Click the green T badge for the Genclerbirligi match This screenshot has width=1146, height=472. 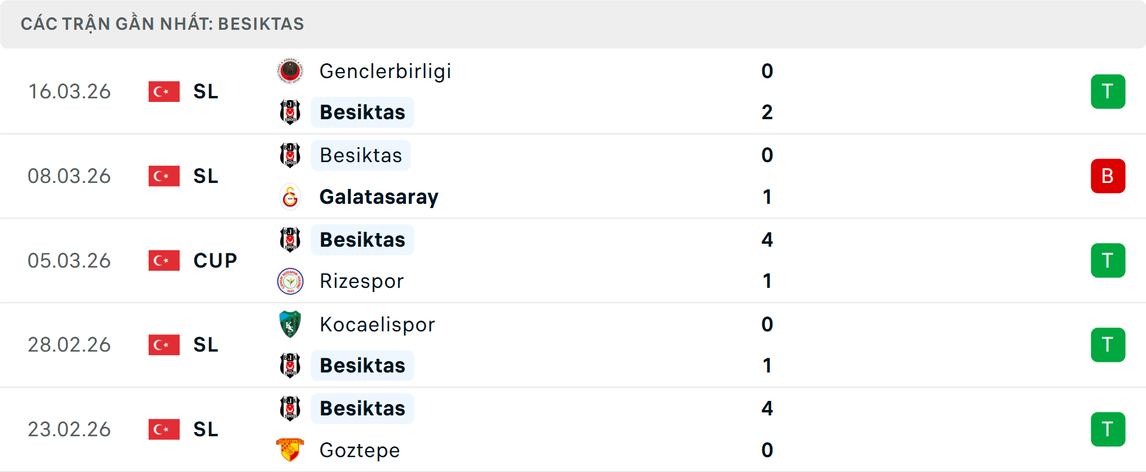pos(1108,91)
